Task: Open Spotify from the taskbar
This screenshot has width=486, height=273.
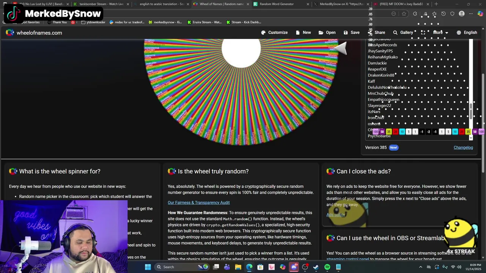Action: (327, 267)
